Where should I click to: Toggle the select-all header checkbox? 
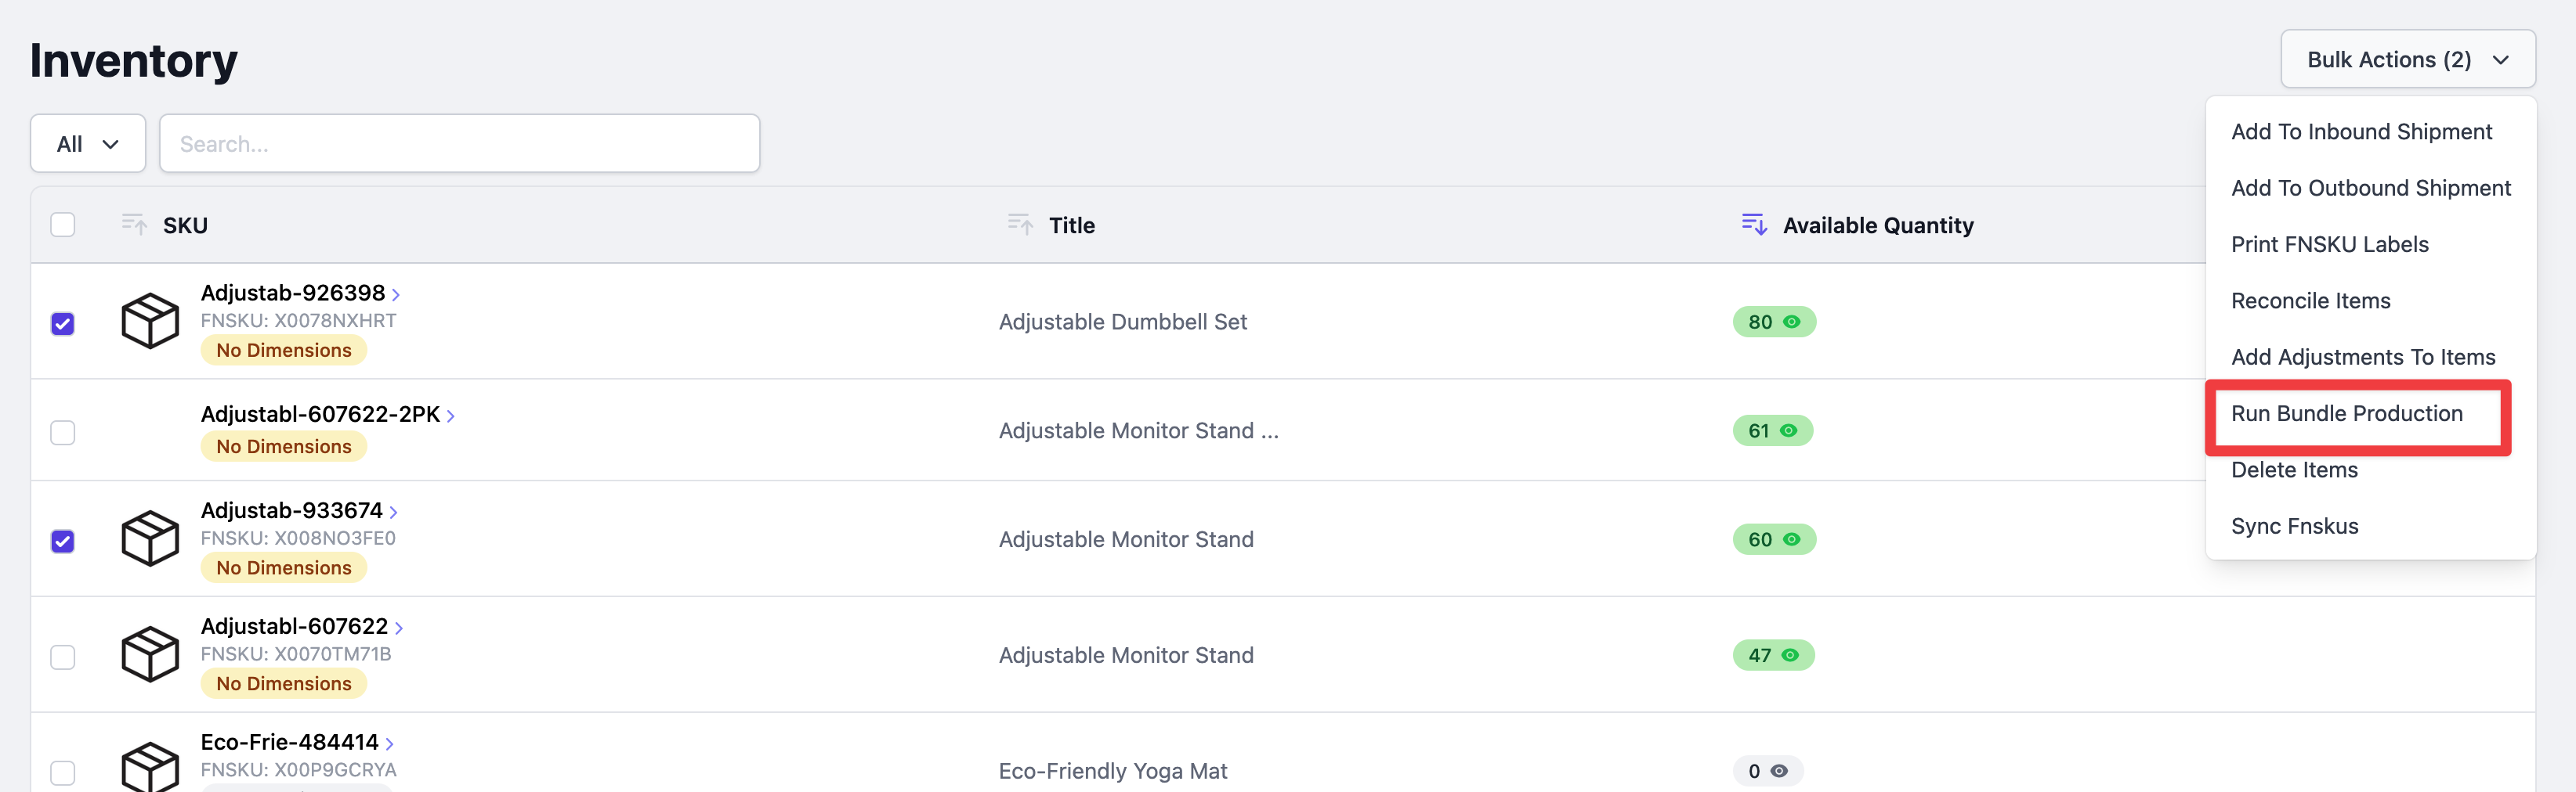(x=63, y=225)
